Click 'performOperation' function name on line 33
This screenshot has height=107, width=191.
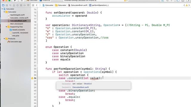tap(67, 69)
